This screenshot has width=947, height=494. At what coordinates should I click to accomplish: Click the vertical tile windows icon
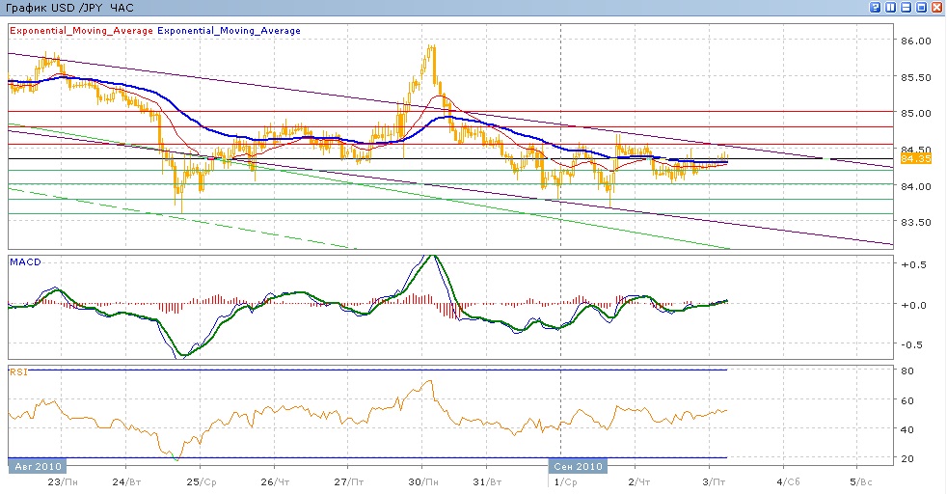point(891,8)
